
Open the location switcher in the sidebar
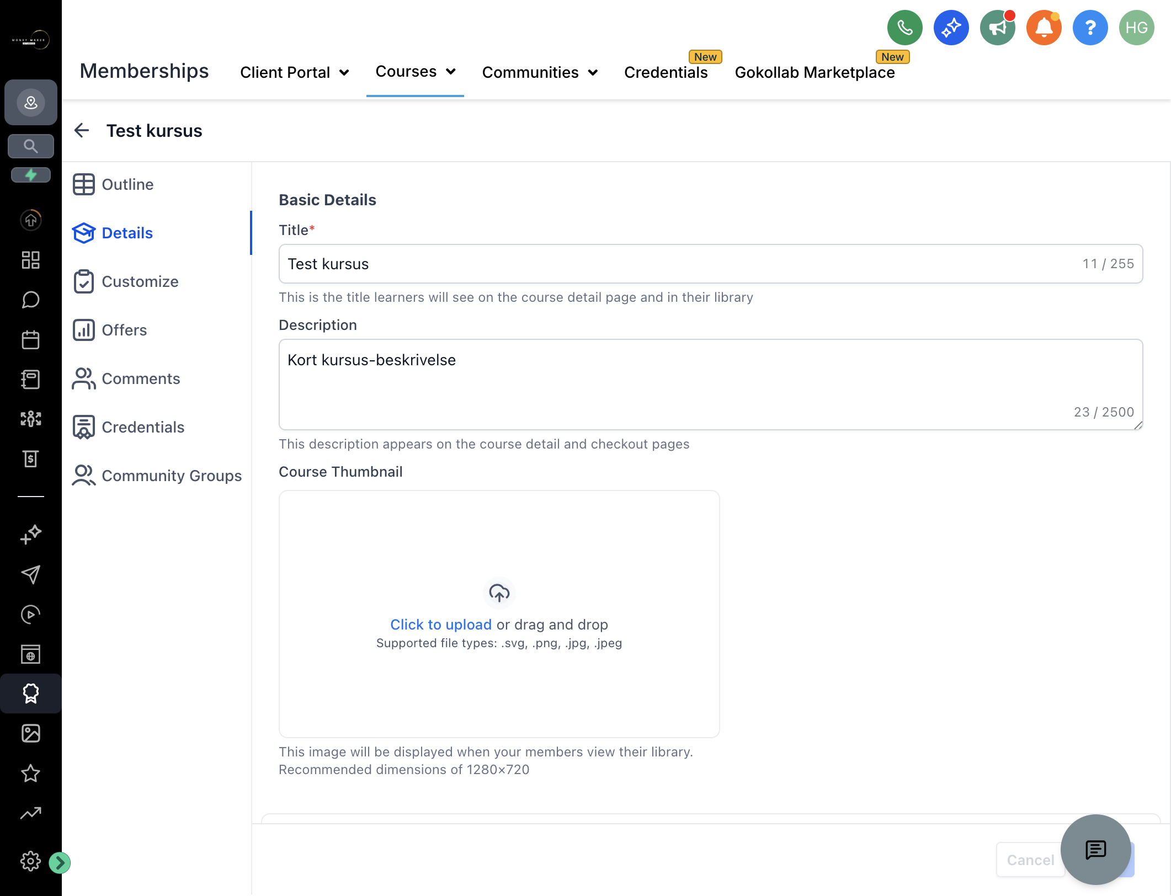click(31, 103)
